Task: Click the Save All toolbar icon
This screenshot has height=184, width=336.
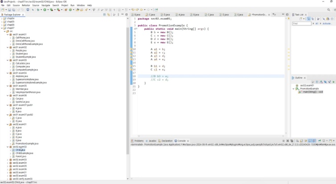Action: point(14,10)
